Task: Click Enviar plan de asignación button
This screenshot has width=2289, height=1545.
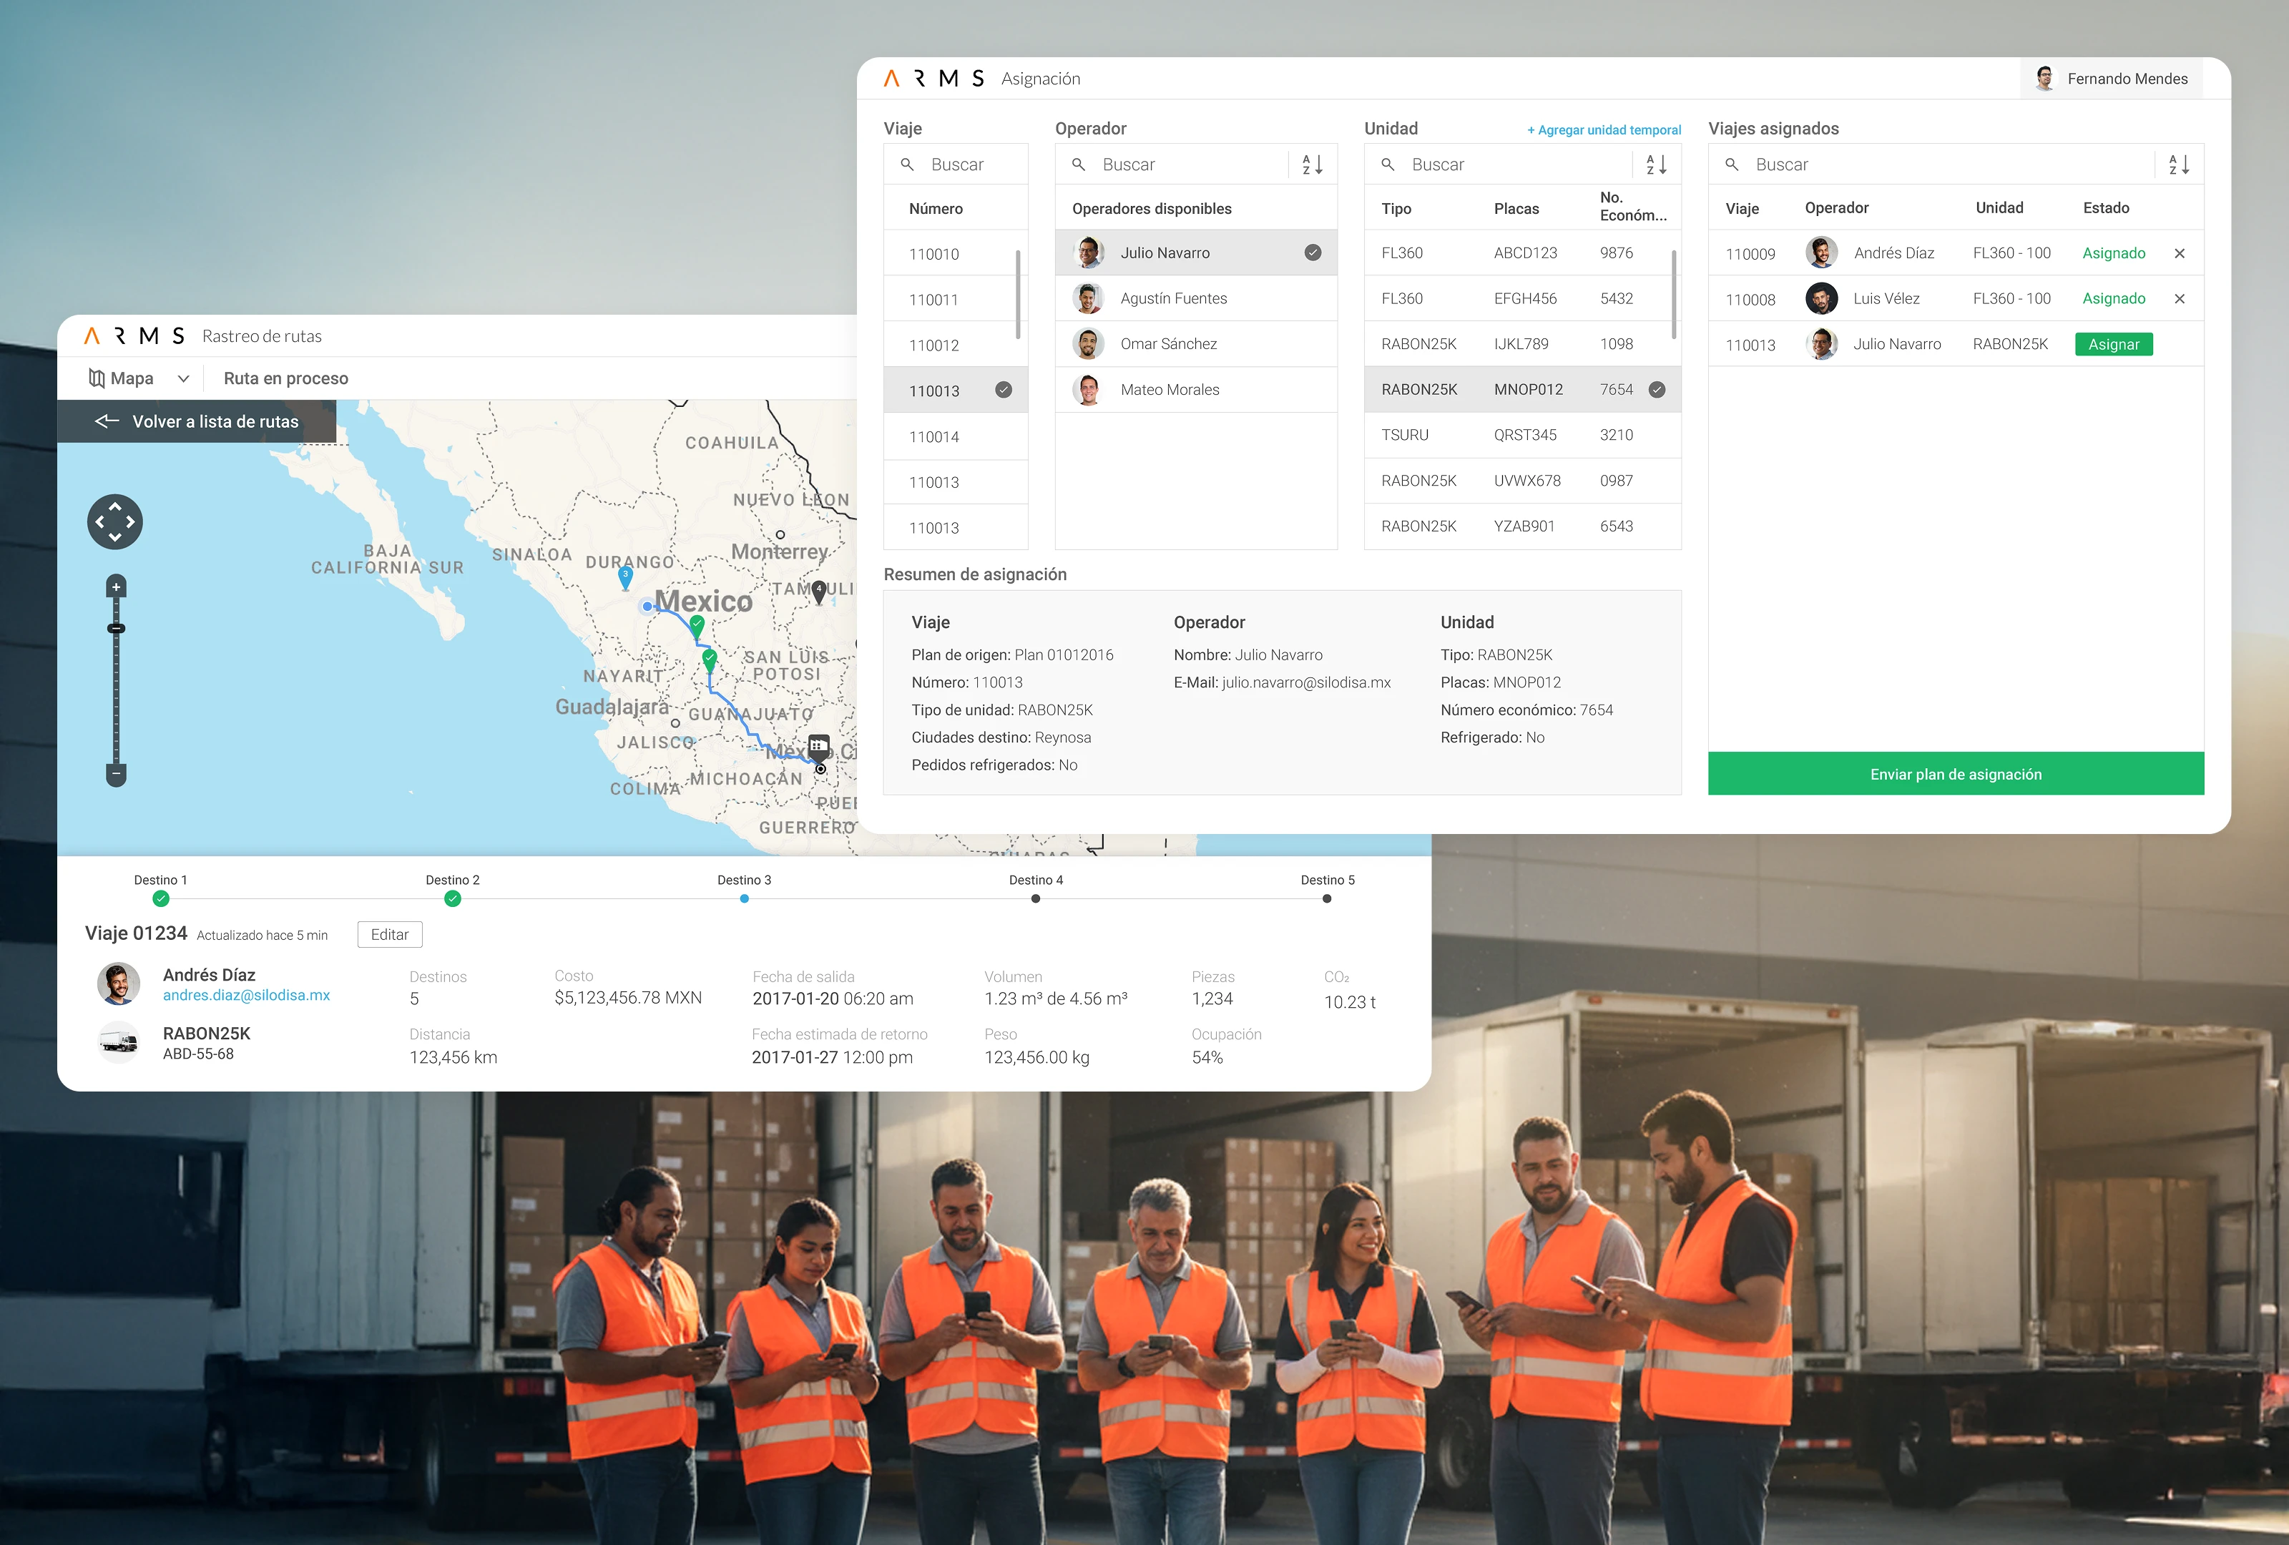Action: 1955,774
